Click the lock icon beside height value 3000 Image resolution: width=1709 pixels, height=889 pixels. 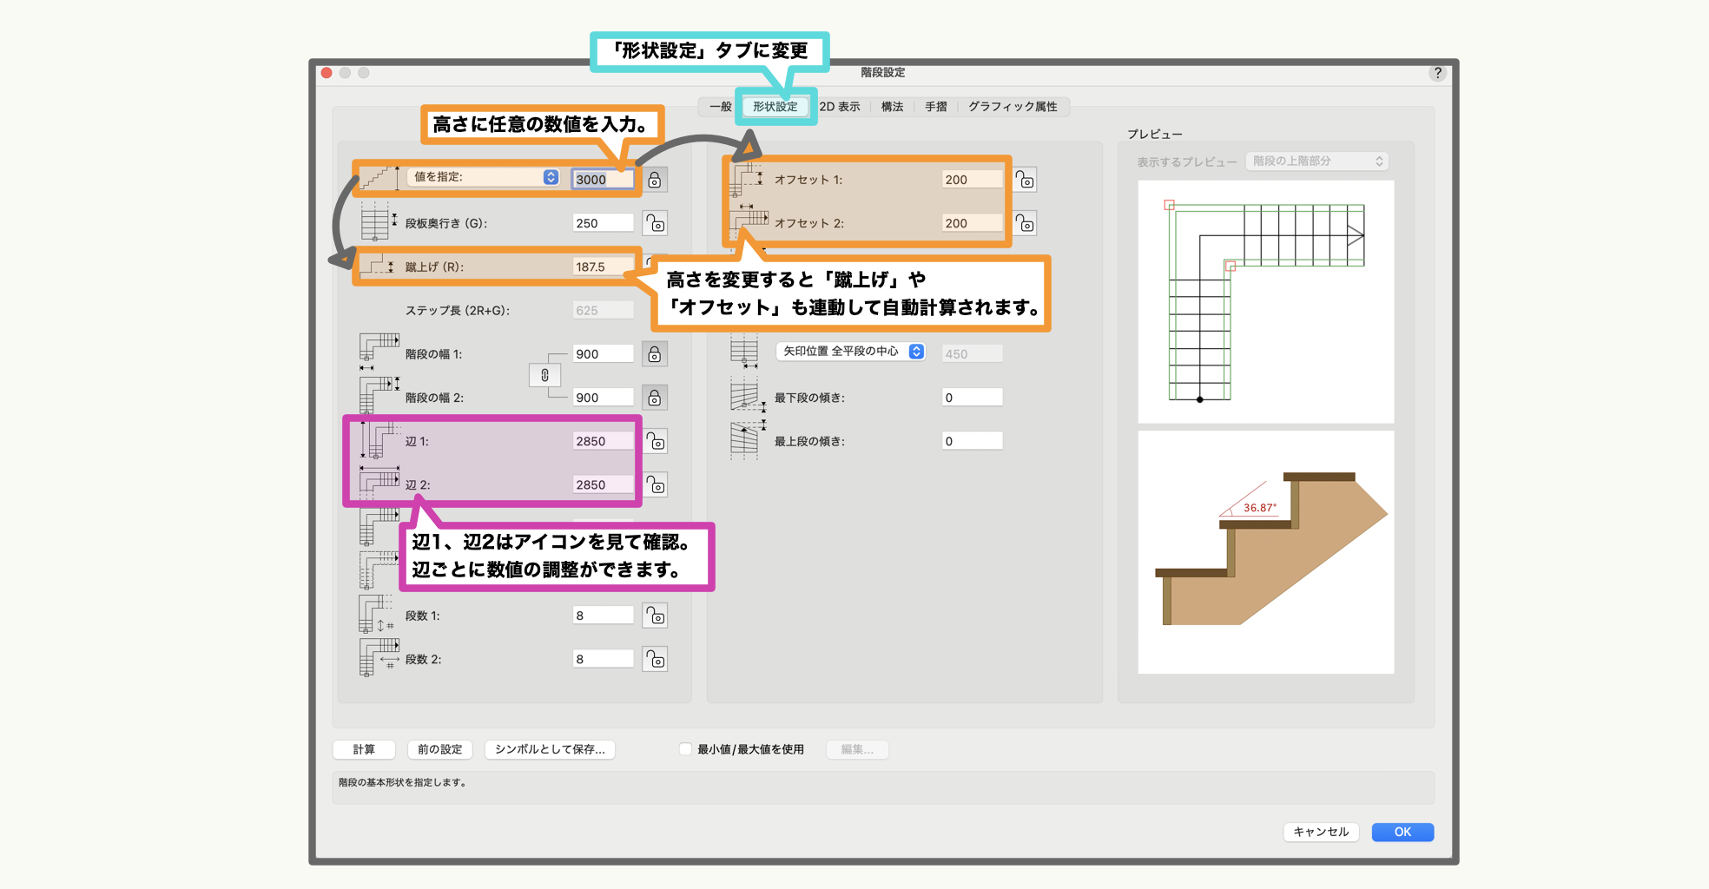655,180
